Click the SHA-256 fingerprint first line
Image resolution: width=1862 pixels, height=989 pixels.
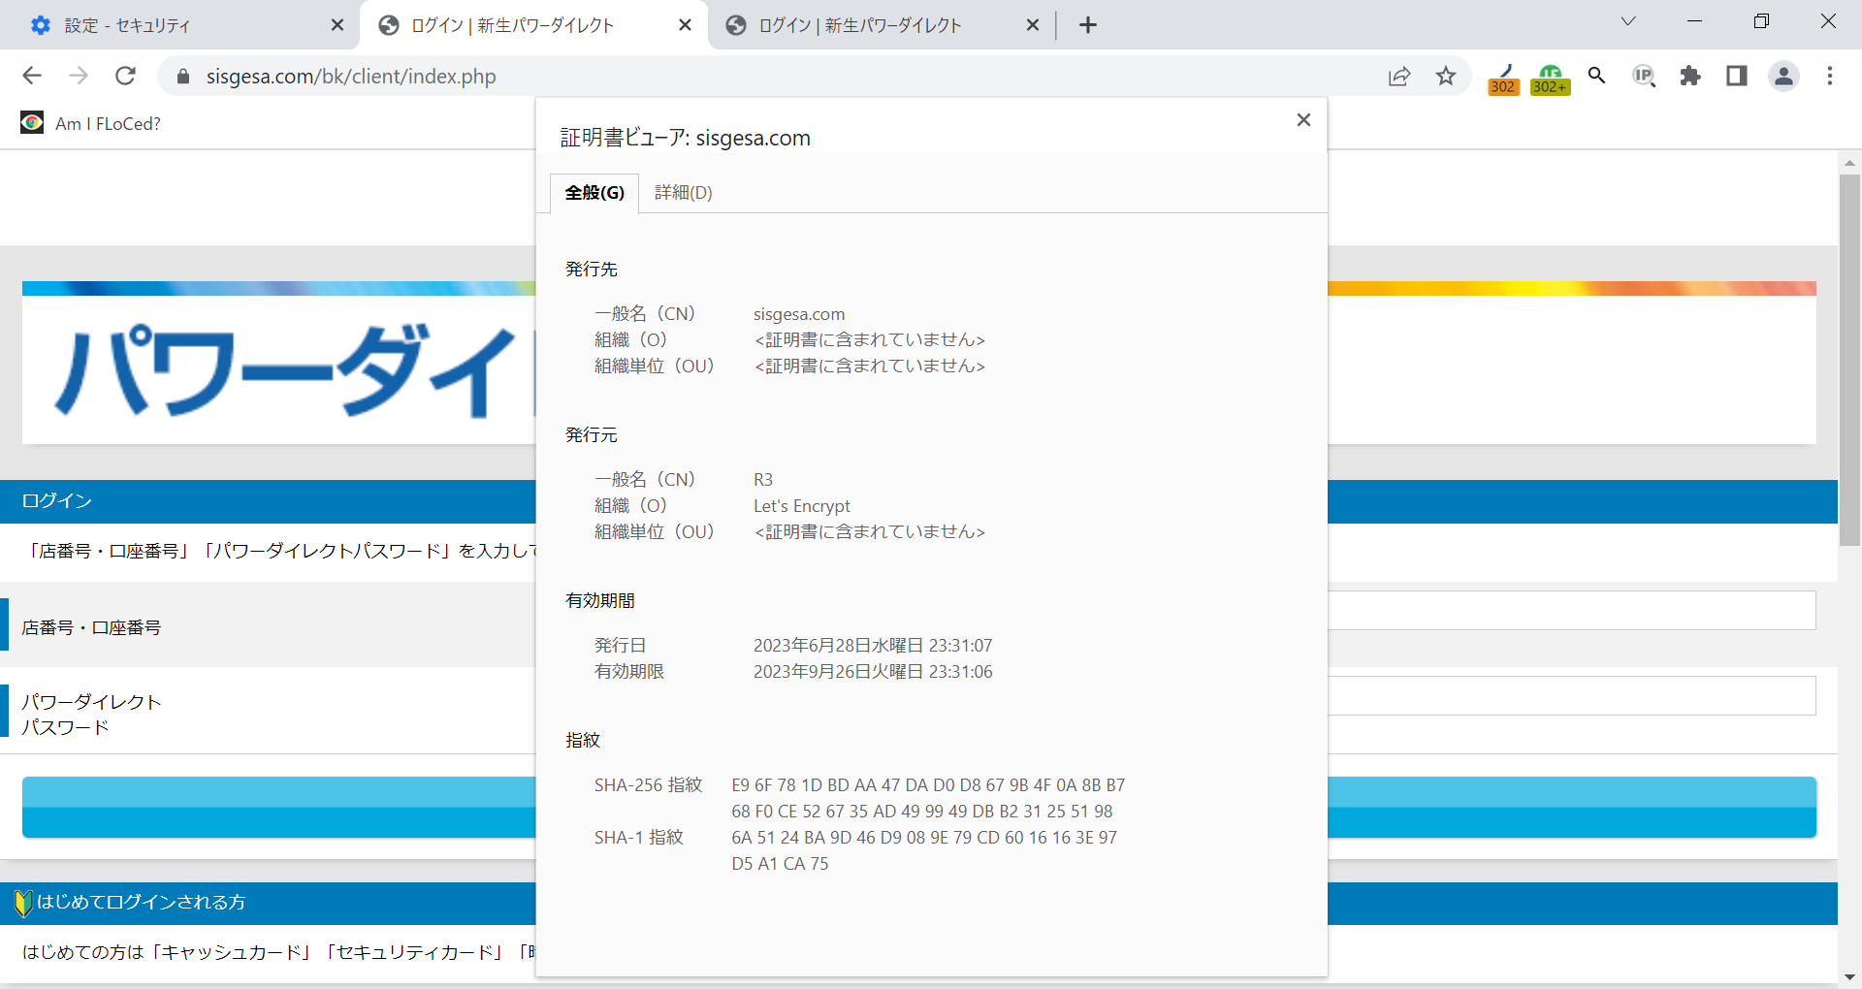(928, 785)
